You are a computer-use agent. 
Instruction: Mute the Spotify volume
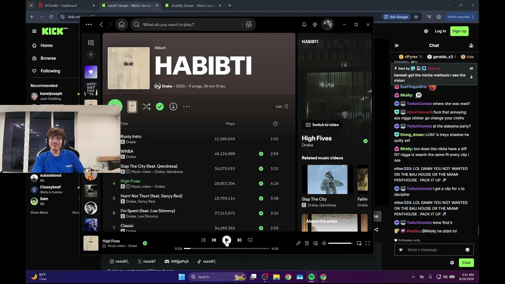coord(324,243)
